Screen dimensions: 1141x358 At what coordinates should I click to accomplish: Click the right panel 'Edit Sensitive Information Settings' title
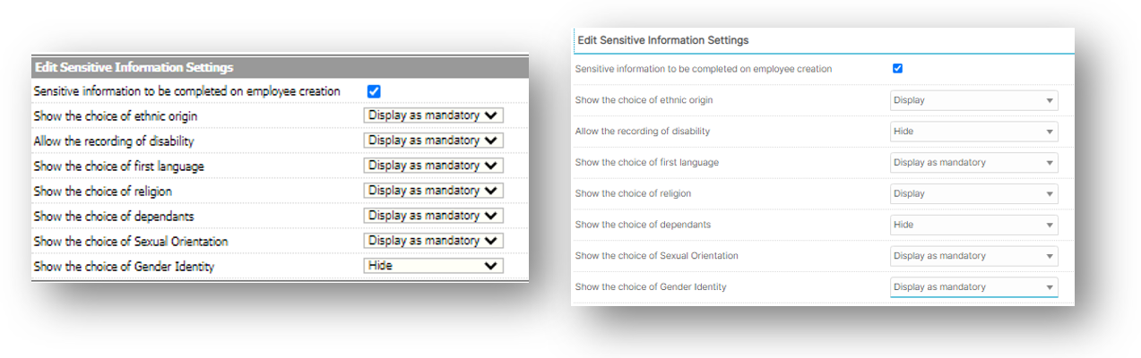[x=663, y=40]
